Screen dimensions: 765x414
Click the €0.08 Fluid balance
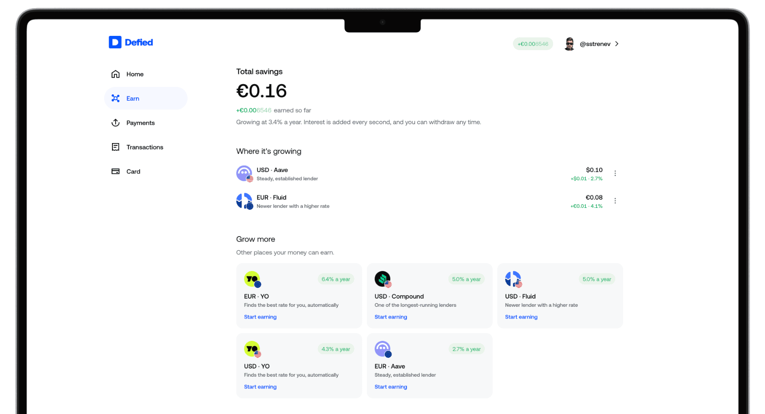pos(594,197)
